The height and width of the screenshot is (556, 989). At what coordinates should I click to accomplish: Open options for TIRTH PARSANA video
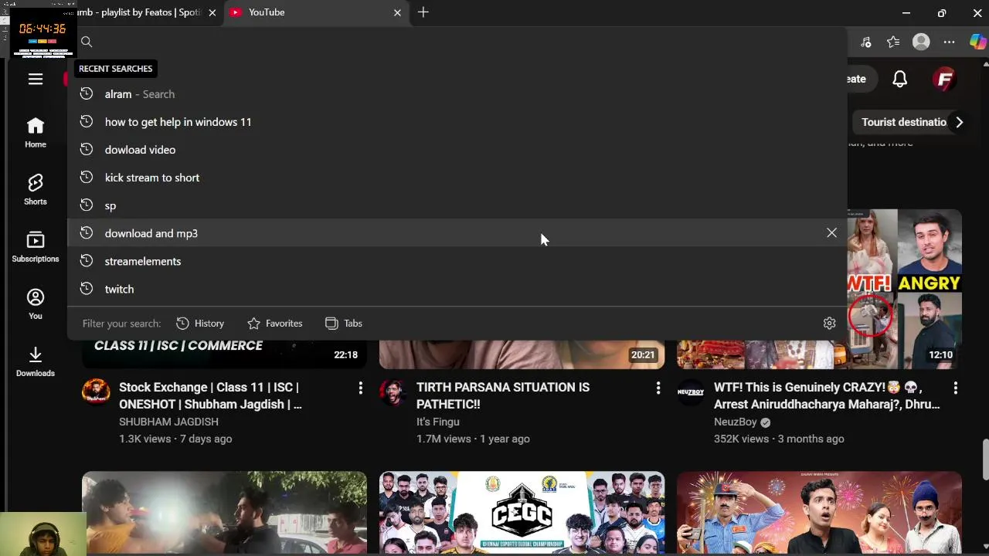click(658, 388)
